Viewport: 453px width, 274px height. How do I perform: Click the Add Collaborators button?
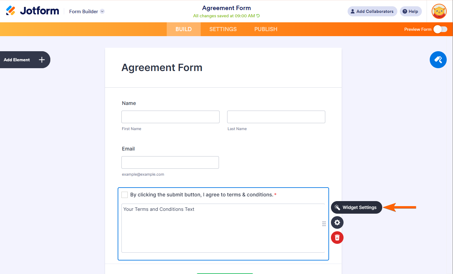[x=372, y=11]
